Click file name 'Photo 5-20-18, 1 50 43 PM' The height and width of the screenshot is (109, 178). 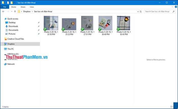tap(124, 33)
